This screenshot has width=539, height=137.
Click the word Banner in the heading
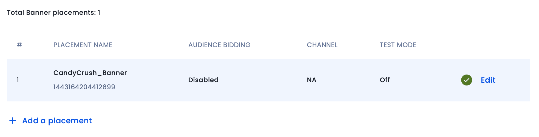(38, 13)
